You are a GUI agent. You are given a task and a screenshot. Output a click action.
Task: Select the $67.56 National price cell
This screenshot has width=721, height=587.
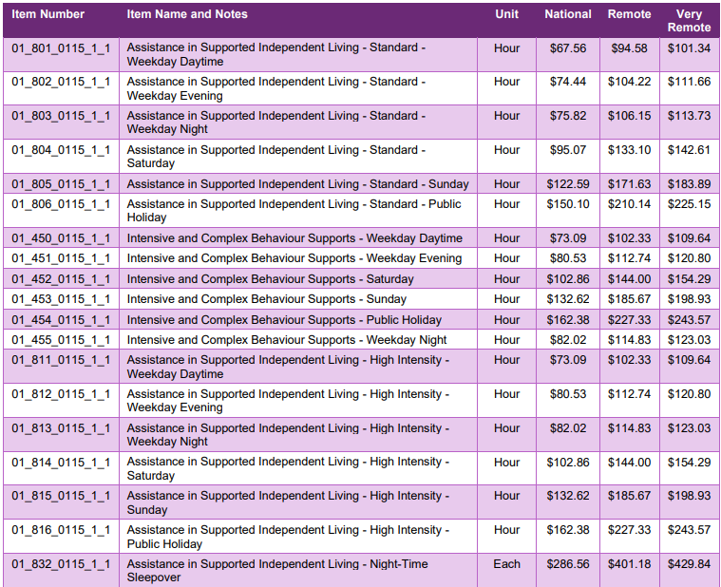[568, 48]
